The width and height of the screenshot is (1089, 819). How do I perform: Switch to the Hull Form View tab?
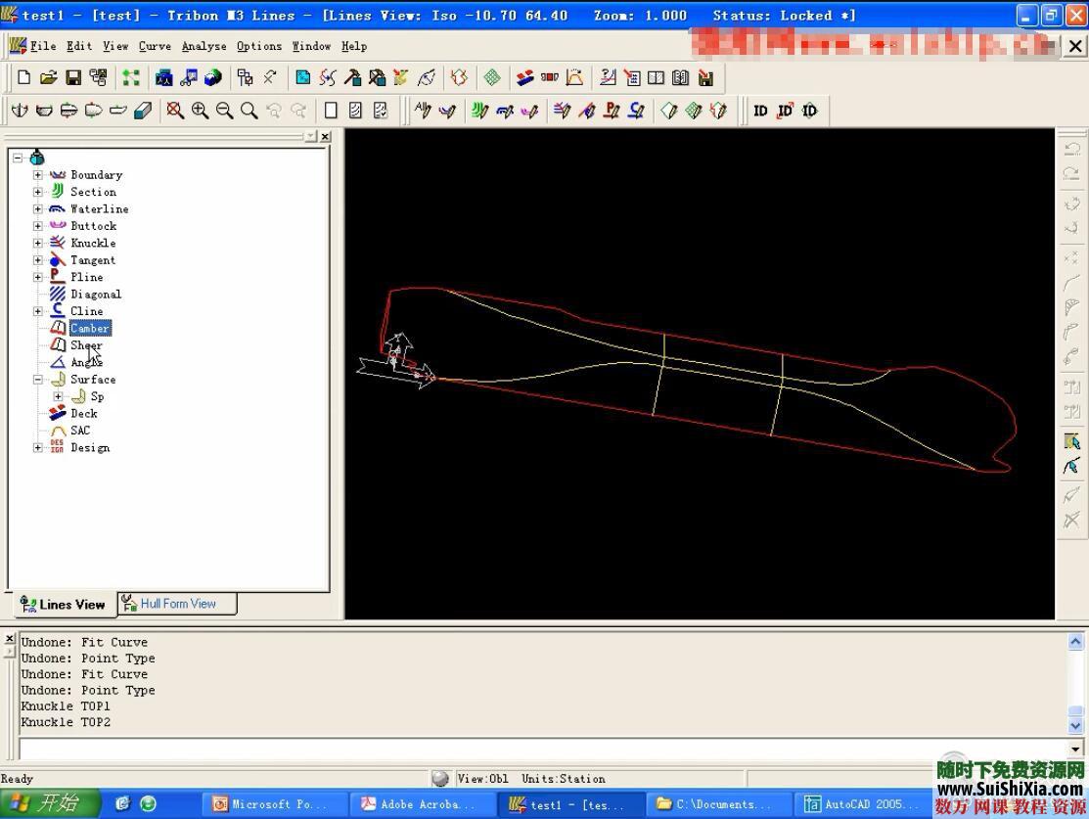177,604
